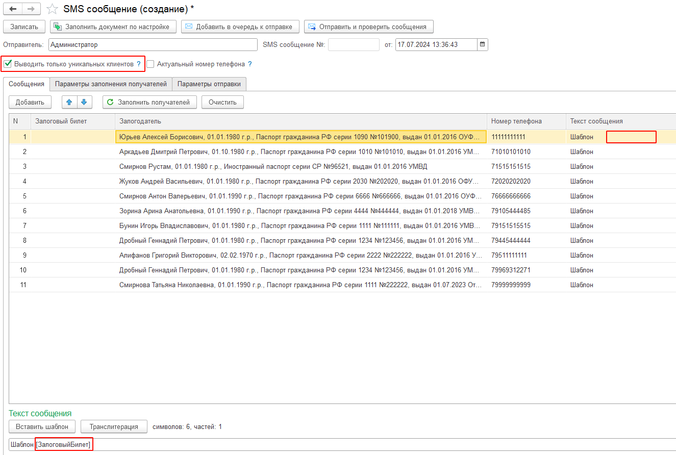Click the 'Номер телефона' column header

click(526, 121)
